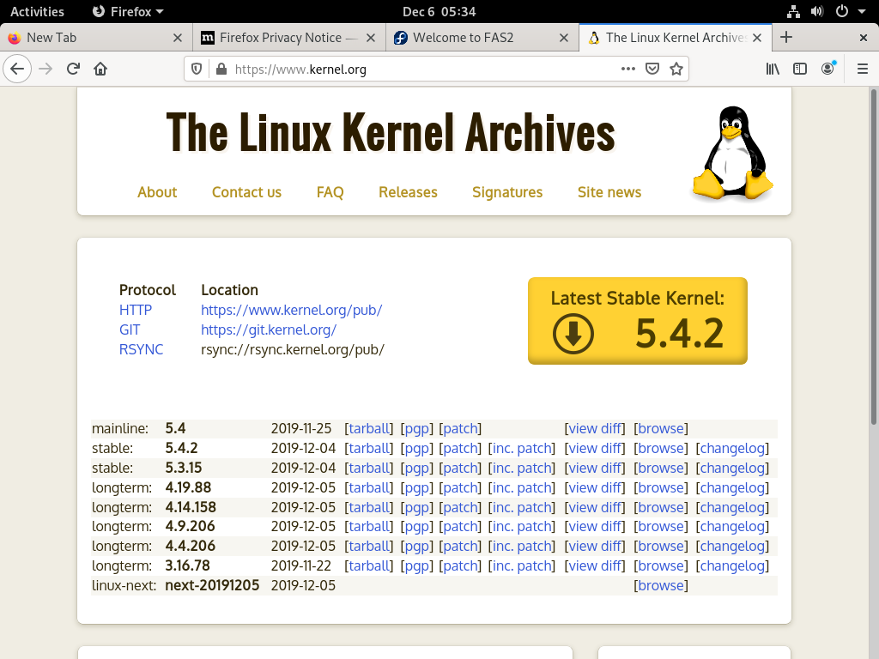Read Site news
Image resolution: width=879 pixels, height=659 pixels.
pyautogui.click(x=609, y=192)
